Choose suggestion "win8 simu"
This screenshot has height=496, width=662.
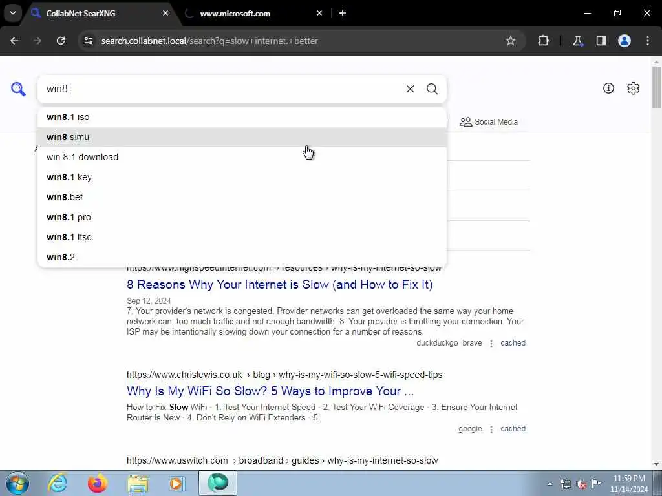coord(242,137)
